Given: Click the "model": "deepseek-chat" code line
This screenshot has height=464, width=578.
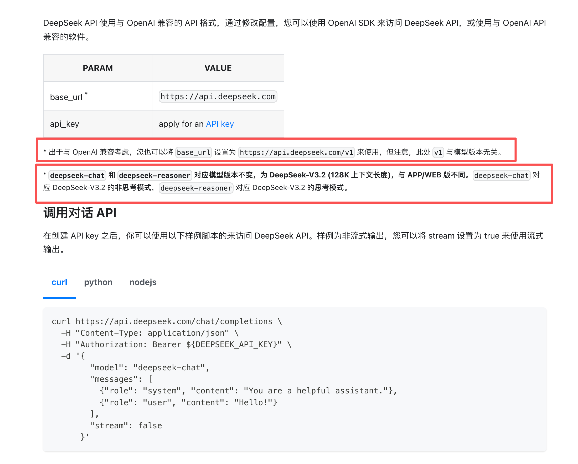Looking at the screenshot, I should pos(149,368).
